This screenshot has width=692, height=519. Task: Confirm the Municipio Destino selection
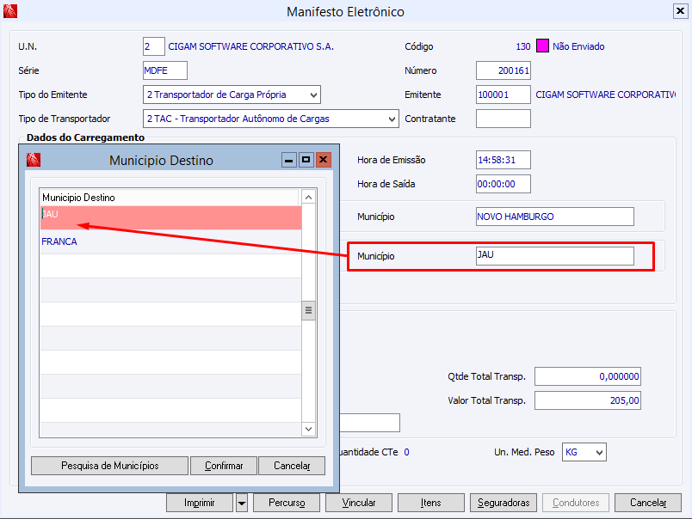(x=224, y=466)
